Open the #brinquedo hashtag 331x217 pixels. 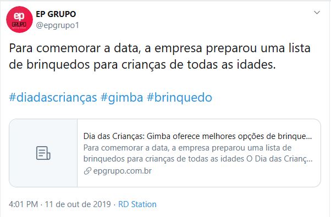point(179,97)
